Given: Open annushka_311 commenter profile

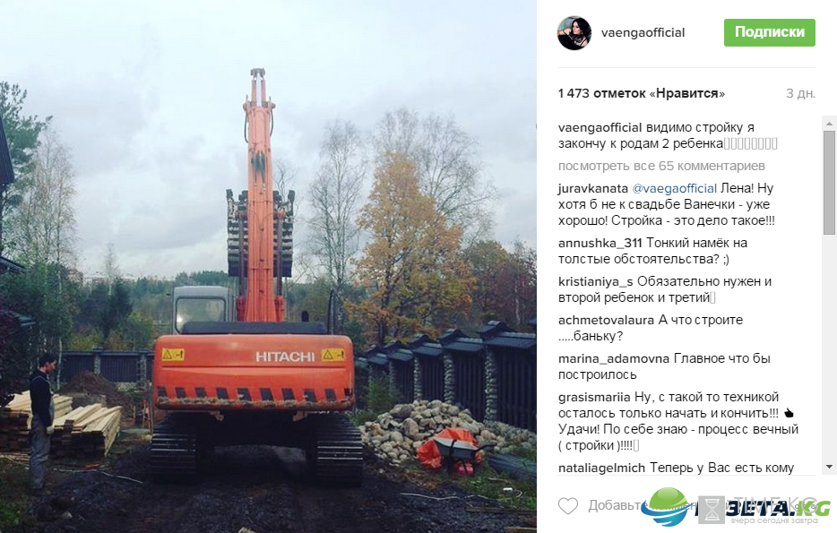Looking at the screenshot, I should point(600,244).
